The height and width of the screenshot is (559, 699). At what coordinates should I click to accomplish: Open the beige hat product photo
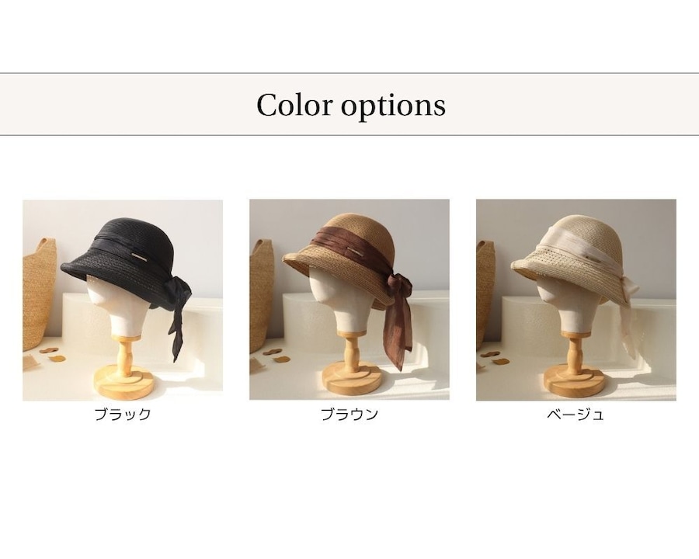[x=576, y=300]
